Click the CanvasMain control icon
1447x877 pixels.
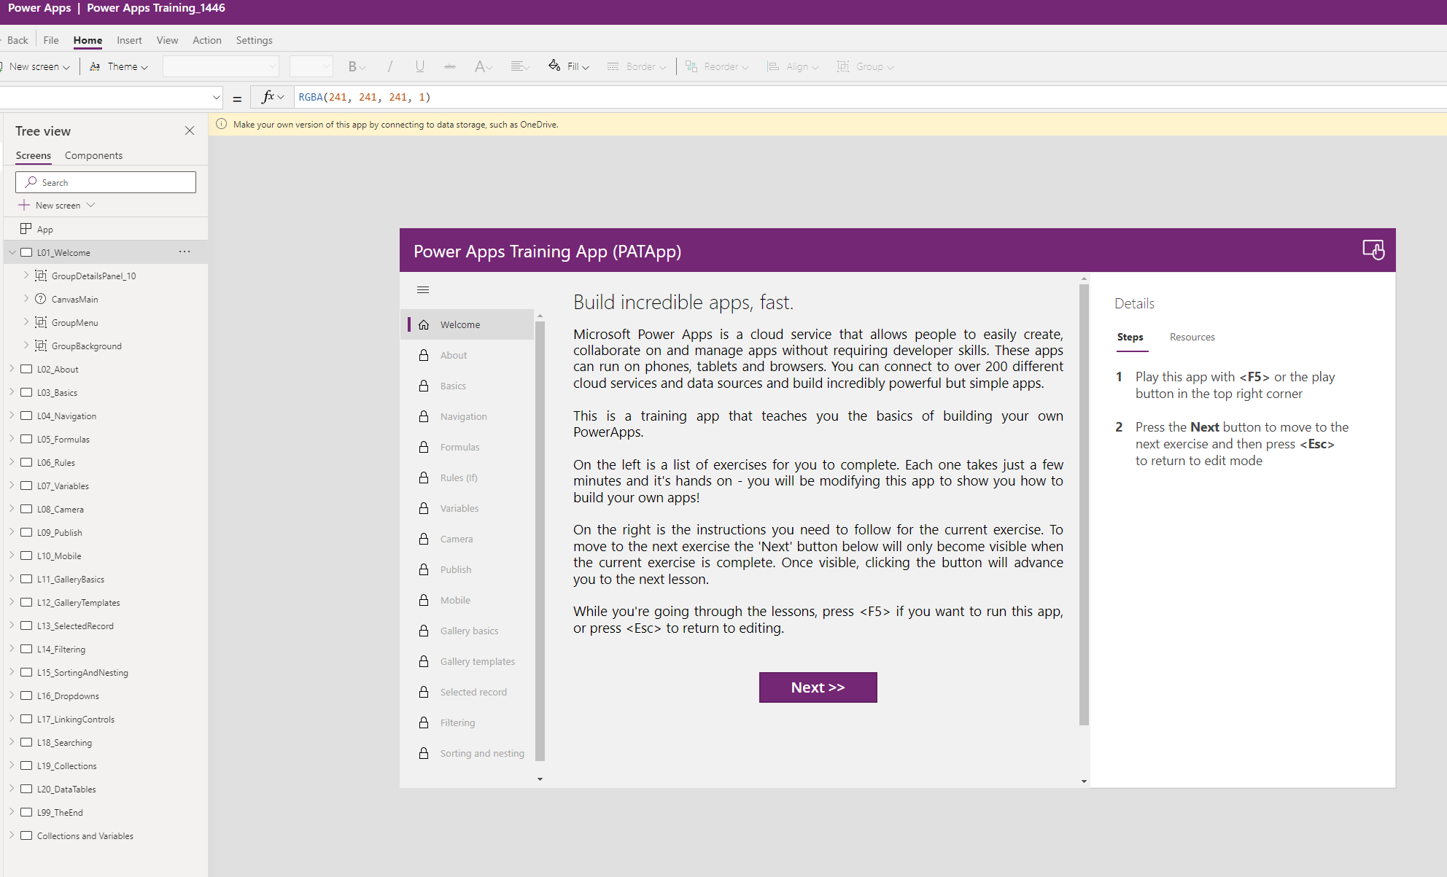[x=41, y=299]
